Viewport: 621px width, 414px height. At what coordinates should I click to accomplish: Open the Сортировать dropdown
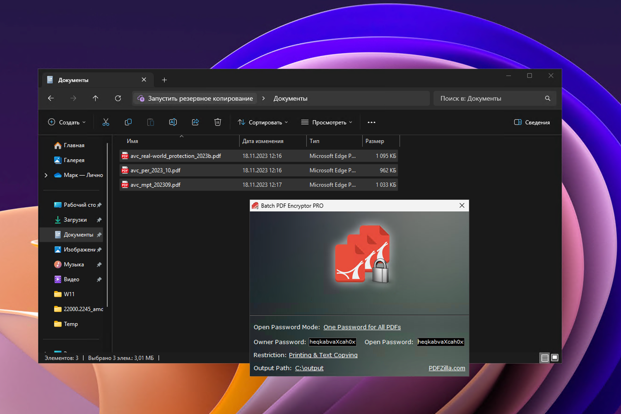point(263,122)
